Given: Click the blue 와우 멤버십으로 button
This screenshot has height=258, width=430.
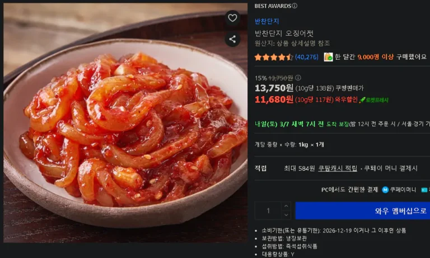Looking at the screenshot, I should tap(363, 211).
